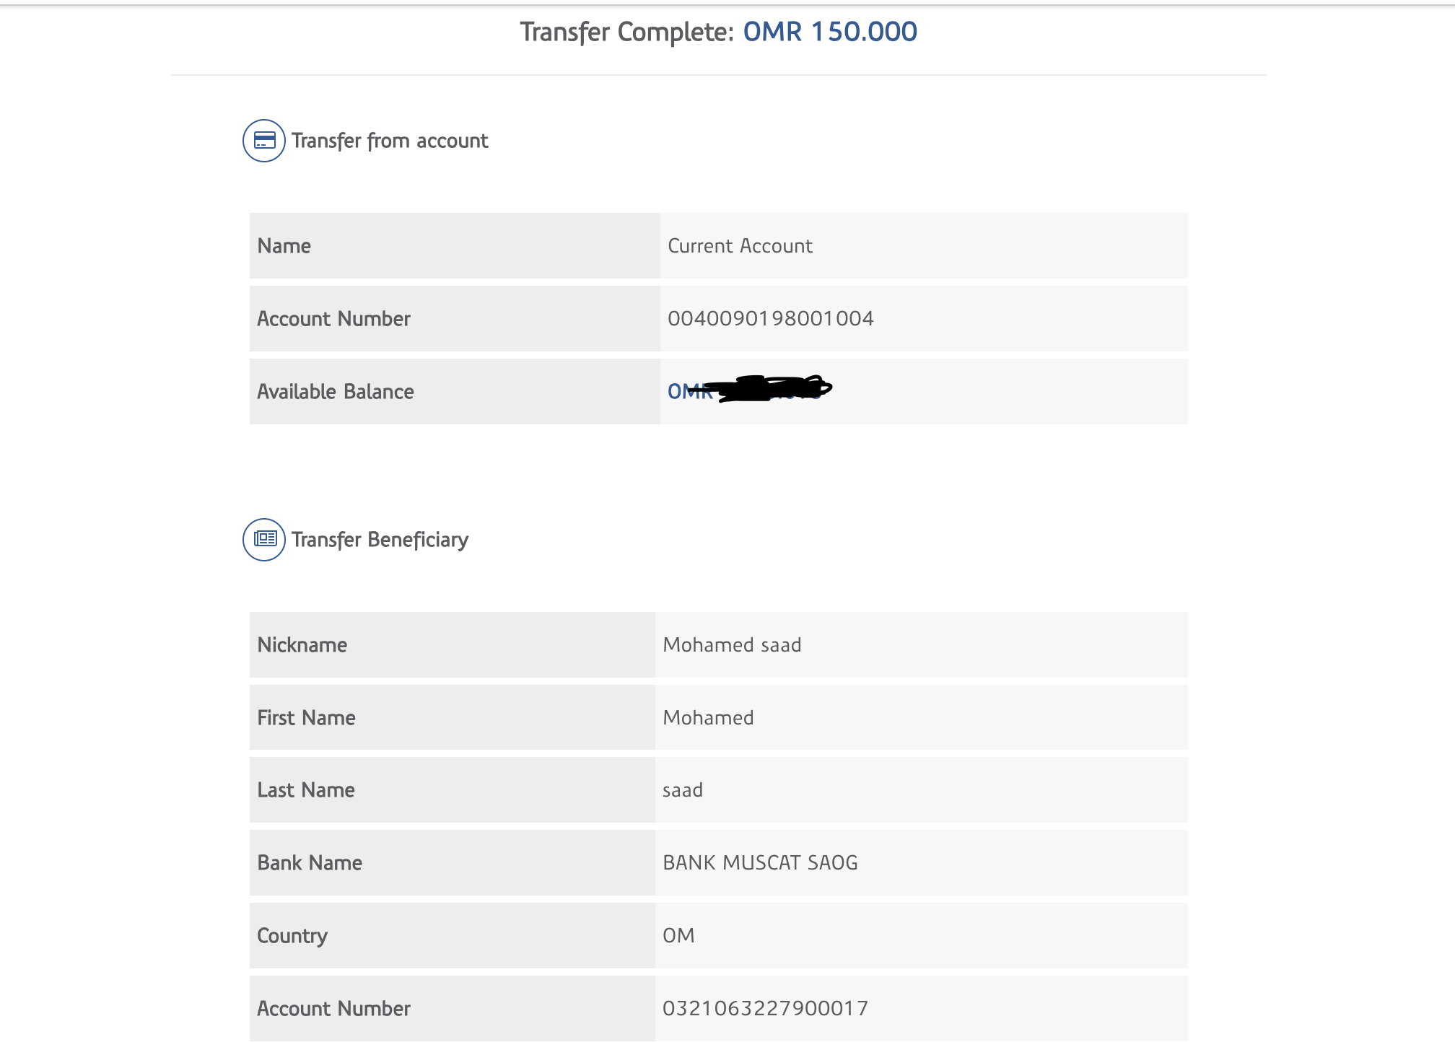The width and height of the screenshot is (1455, 1042).
Task: Click the BANK MUSCAT SAOG bank name
Action: pos(760,863)
